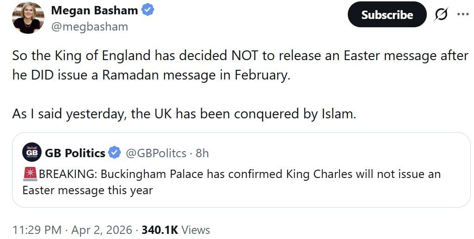
Task: Click the Grok slashed-circle icon
Action: 441,15
